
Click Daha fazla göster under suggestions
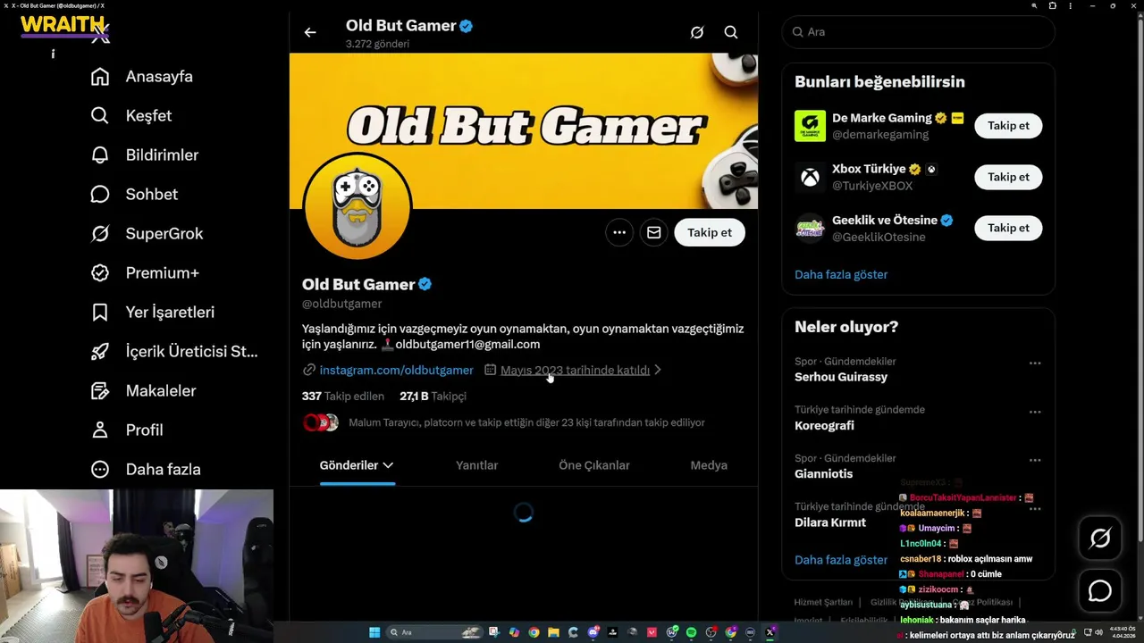tap(841, 274)
